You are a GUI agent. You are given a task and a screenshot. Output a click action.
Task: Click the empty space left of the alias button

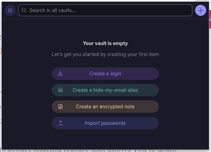[28, 90]
